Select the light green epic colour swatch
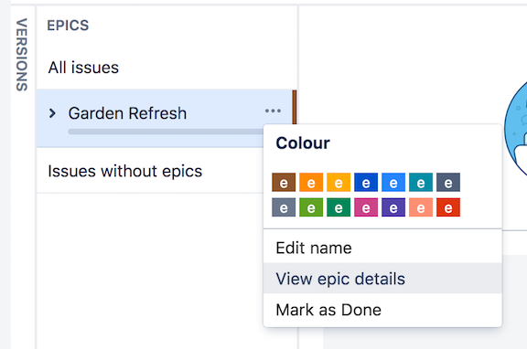The width and height of the screenshot is (527, 349). coord(311,207)
